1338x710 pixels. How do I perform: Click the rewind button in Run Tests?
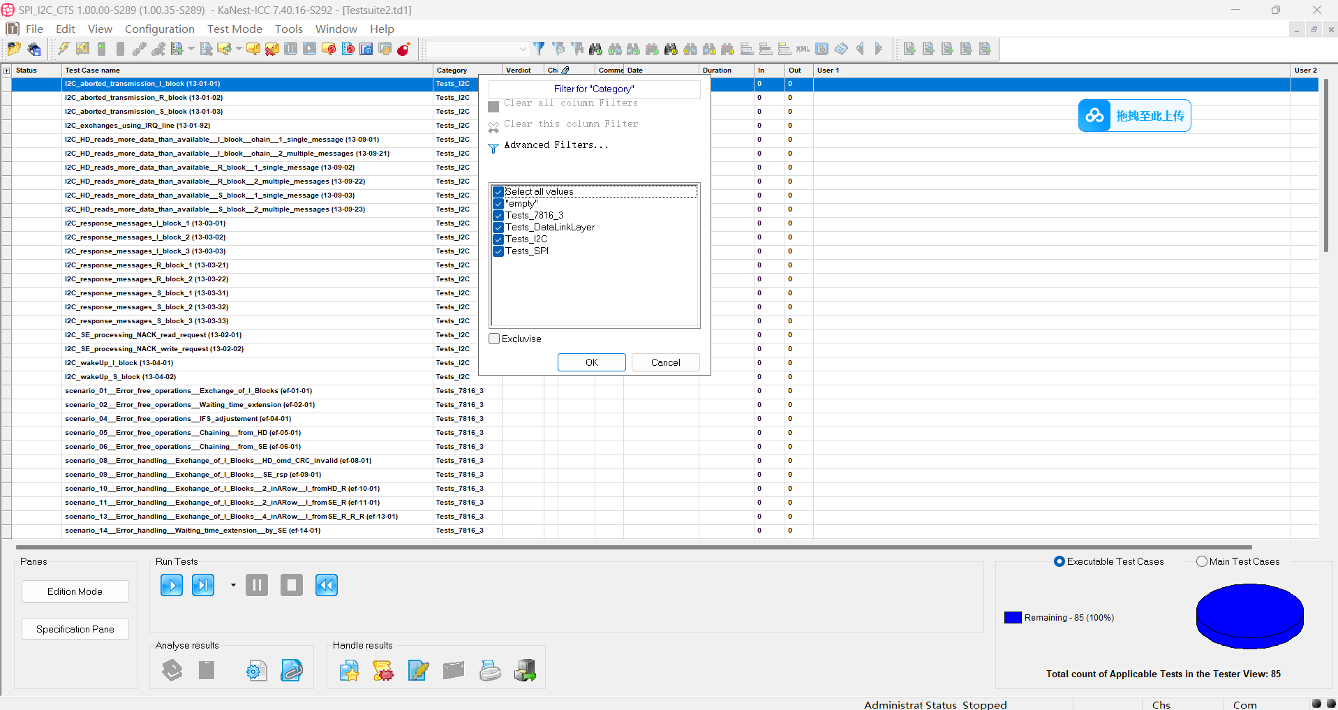326,585
